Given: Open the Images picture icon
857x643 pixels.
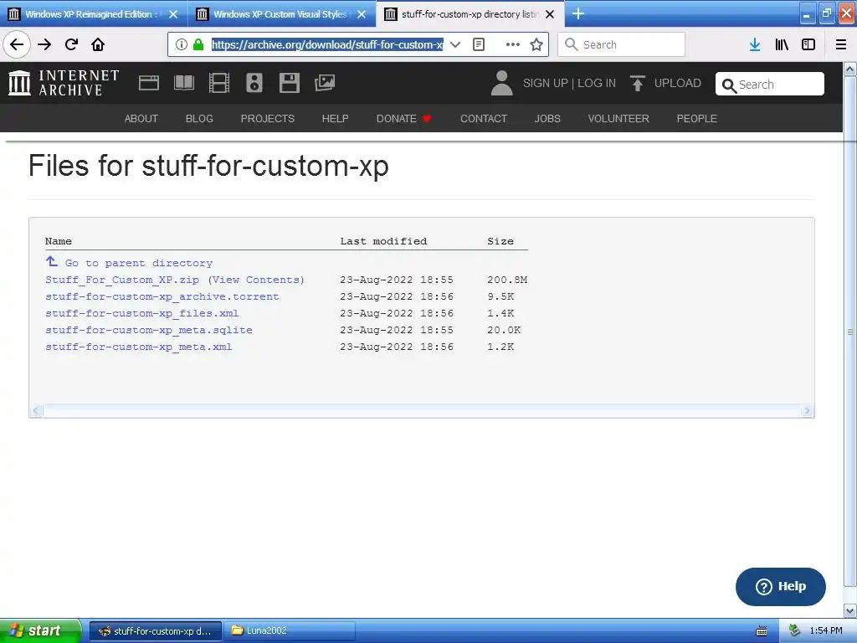Looking at the screenshot, I should point(325,83).
